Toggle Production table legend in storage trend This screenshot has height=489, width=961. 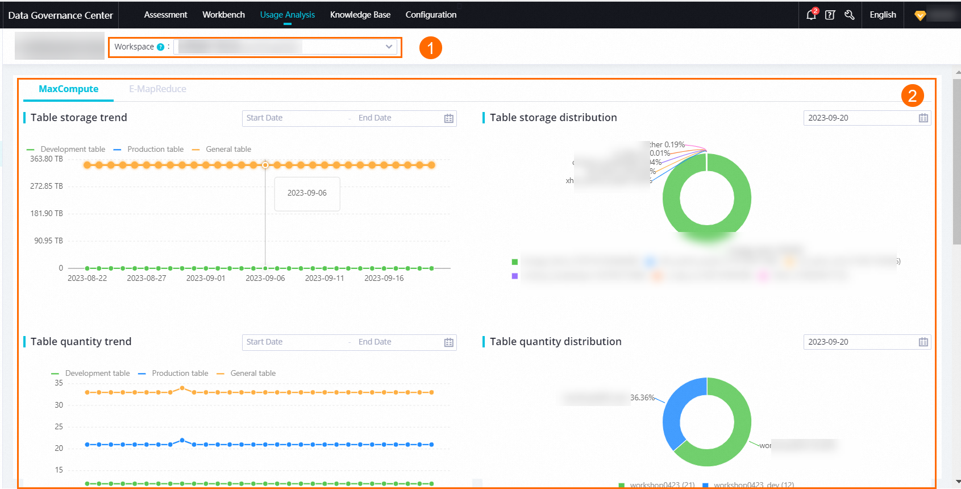(x=148, y=149)
